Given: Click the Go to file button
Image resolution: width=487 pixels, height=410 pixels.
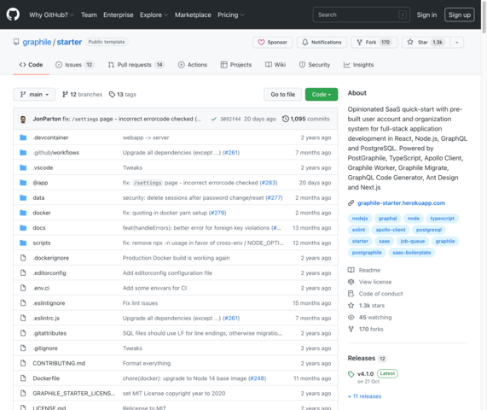Looking at the screenshot, I should (x=282, y=94).
